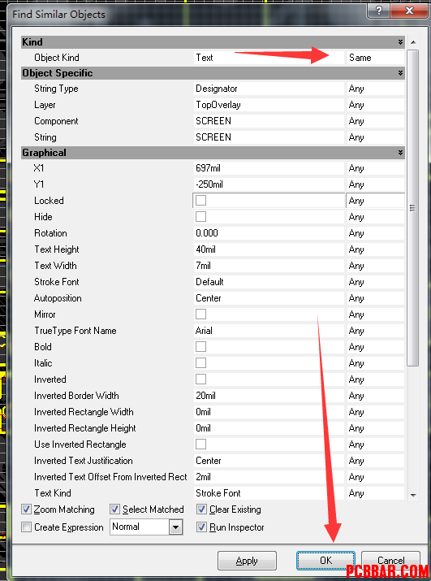Check the Bold property box
This screenshot has width=431, height=581.
(x=200, y=347)
